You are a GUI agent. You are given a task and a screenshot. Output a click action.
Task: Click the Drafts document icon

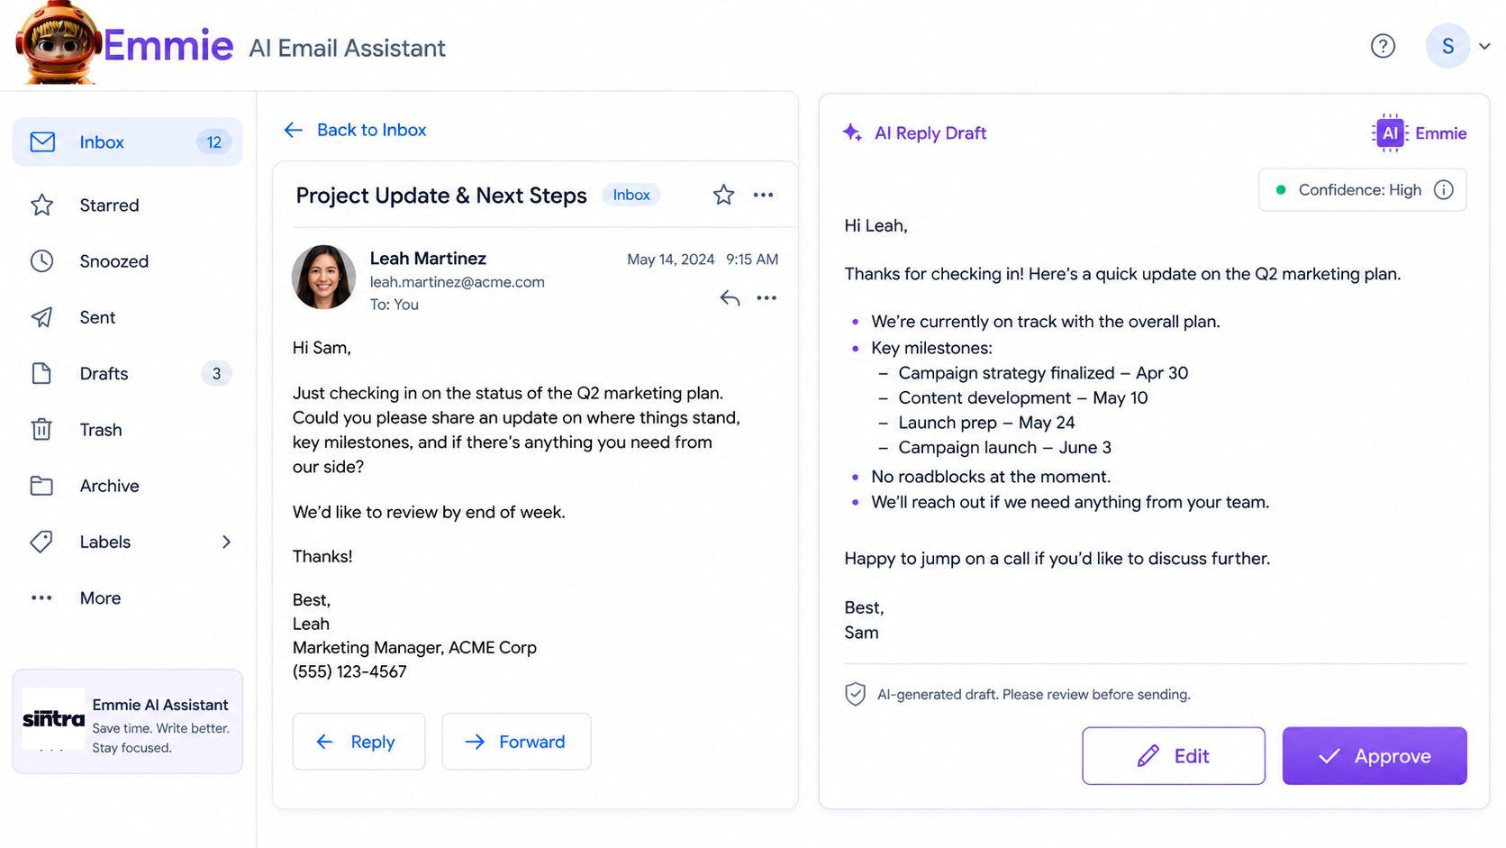pos(41,373)
